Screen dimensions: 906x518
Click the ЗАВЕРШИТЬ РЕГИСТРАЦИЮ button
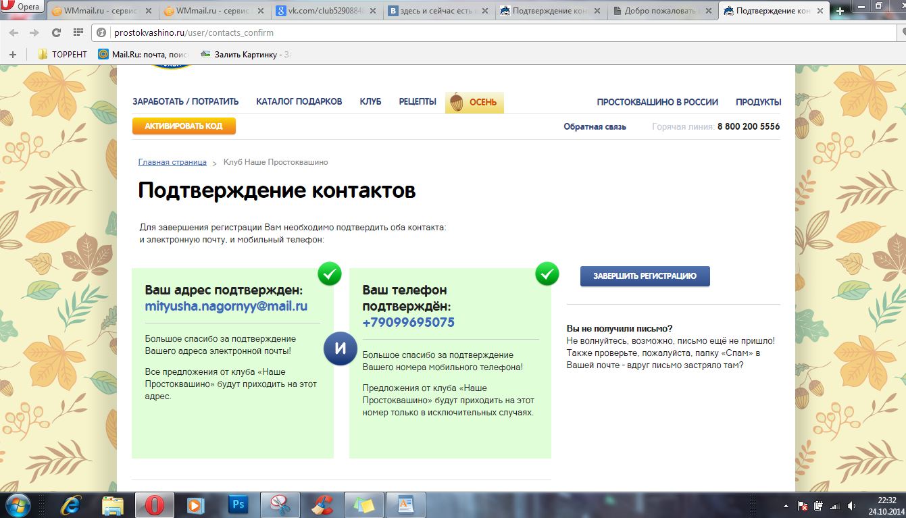(x=645, y=276)
